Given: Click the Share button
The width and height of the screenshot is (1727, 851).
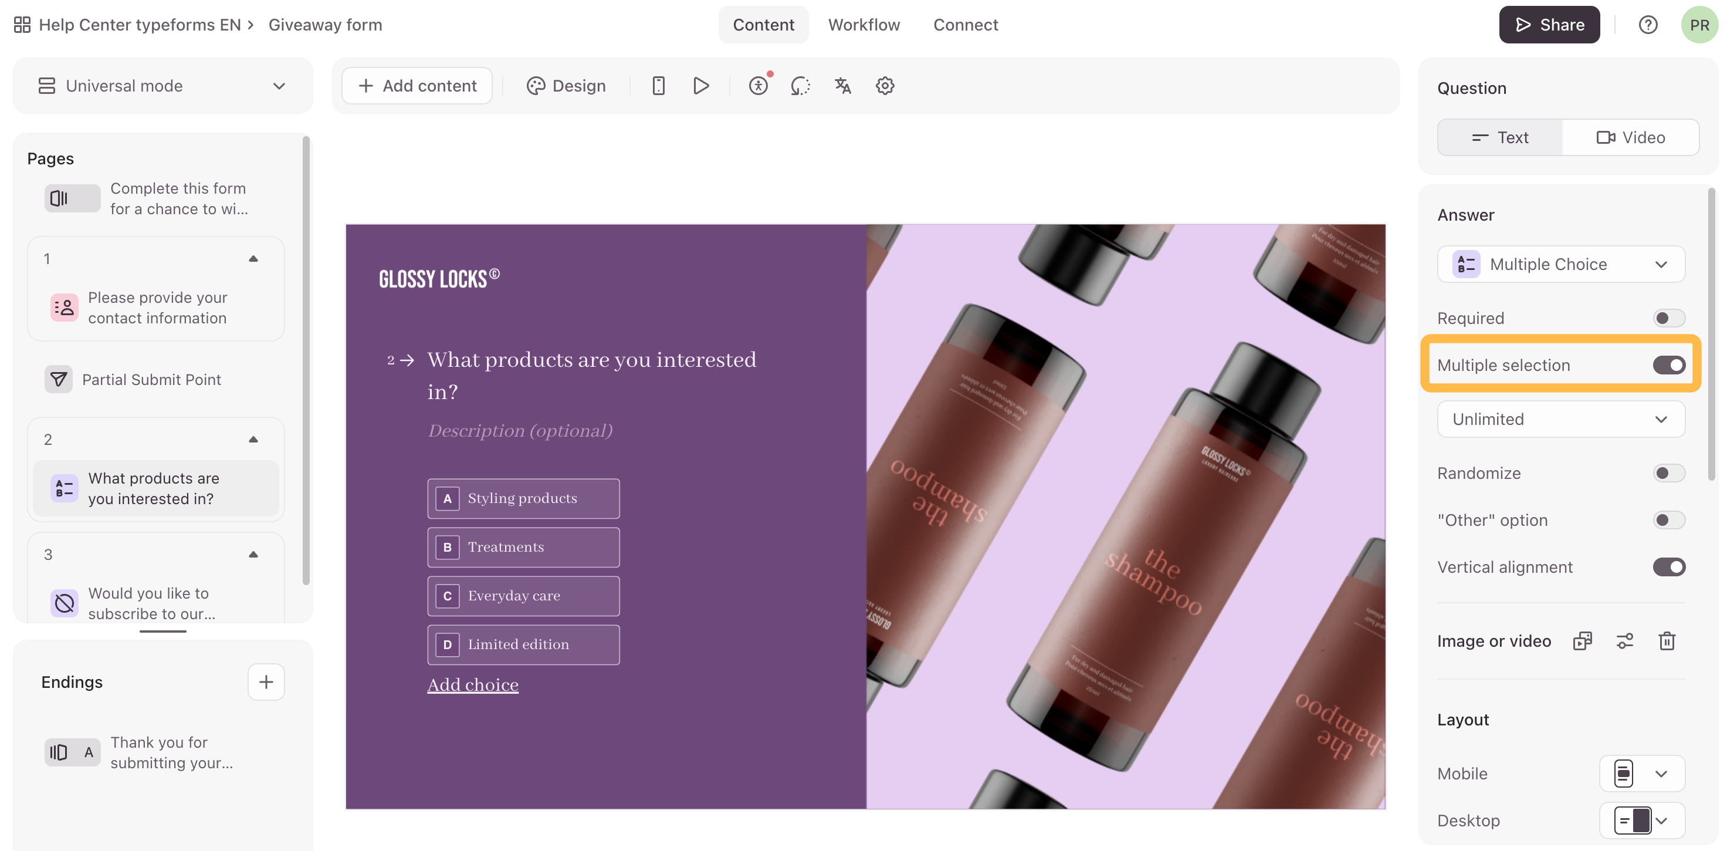Looking at the screenshot, I should pos(1549,25).
